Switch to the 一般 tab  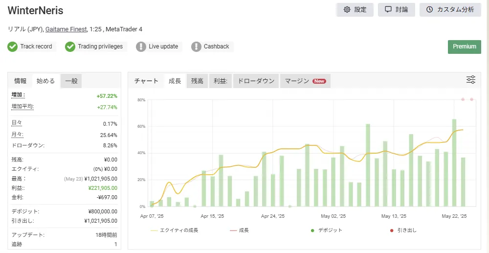pos(71,81)
